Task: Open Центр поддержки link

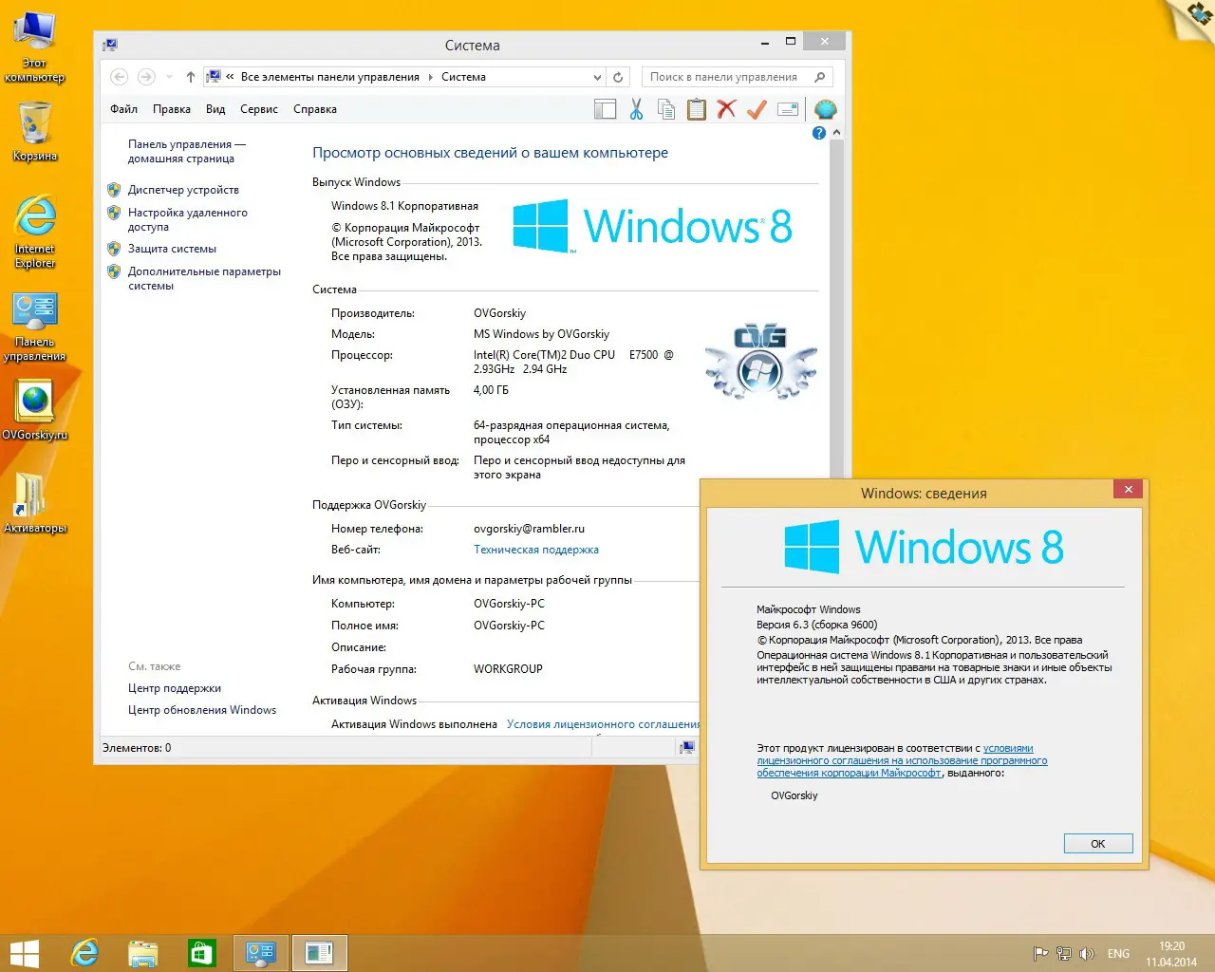Action: (175, 688)
